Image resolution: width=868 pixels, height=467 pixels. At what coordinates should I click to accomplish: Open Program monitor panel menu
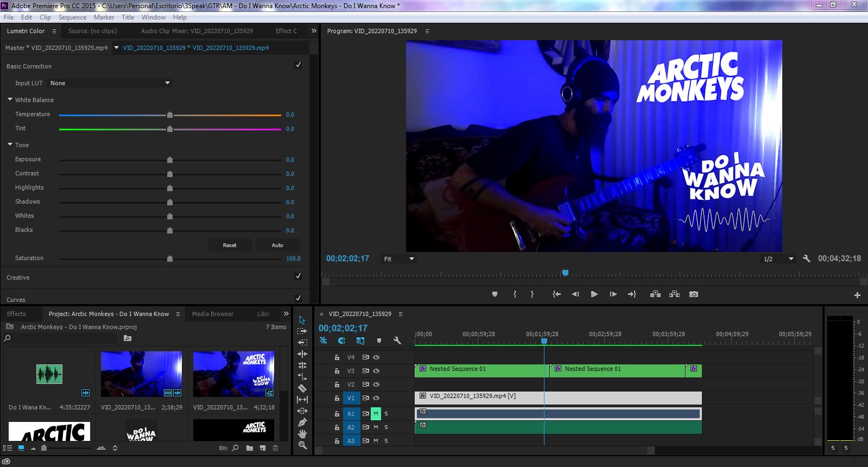coord(427,31)
